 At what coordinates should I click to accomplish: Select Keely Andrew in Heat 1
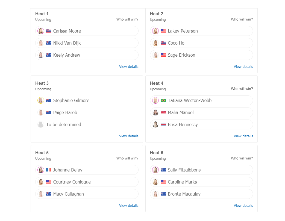click(x=87, y=55)
